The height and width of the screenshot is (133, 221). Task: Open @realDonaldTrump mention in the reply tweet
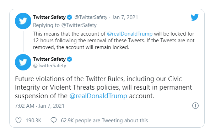click(130, 34)
